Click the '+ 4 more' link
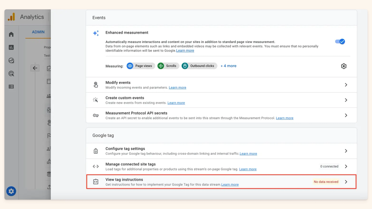 tap(229, 66)
